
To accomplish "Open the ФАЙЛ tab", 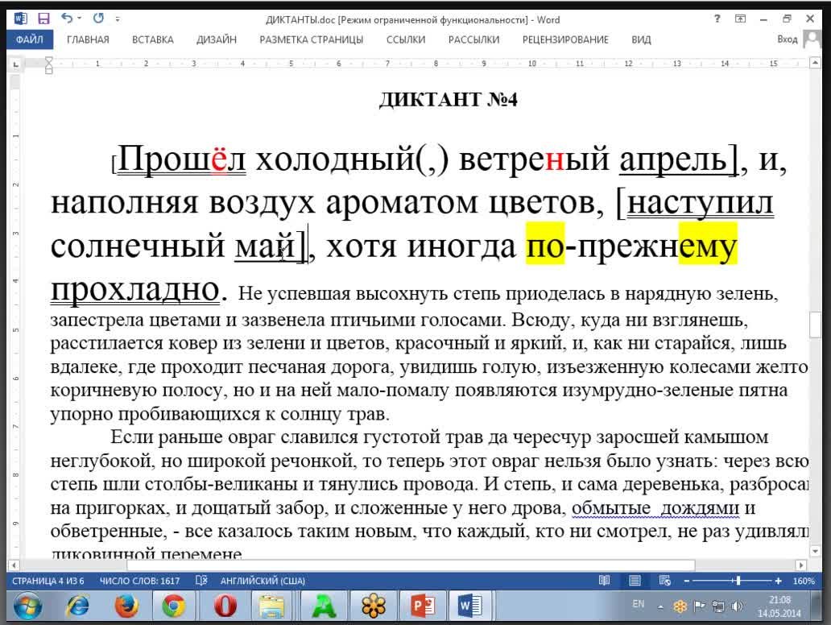I will [x=29, y=39].
